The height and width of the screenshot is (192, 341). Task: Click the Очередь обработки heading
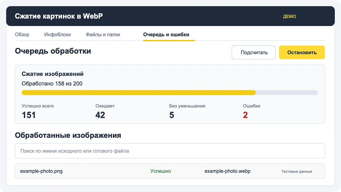pyautogui.click(x=53, y=51)
